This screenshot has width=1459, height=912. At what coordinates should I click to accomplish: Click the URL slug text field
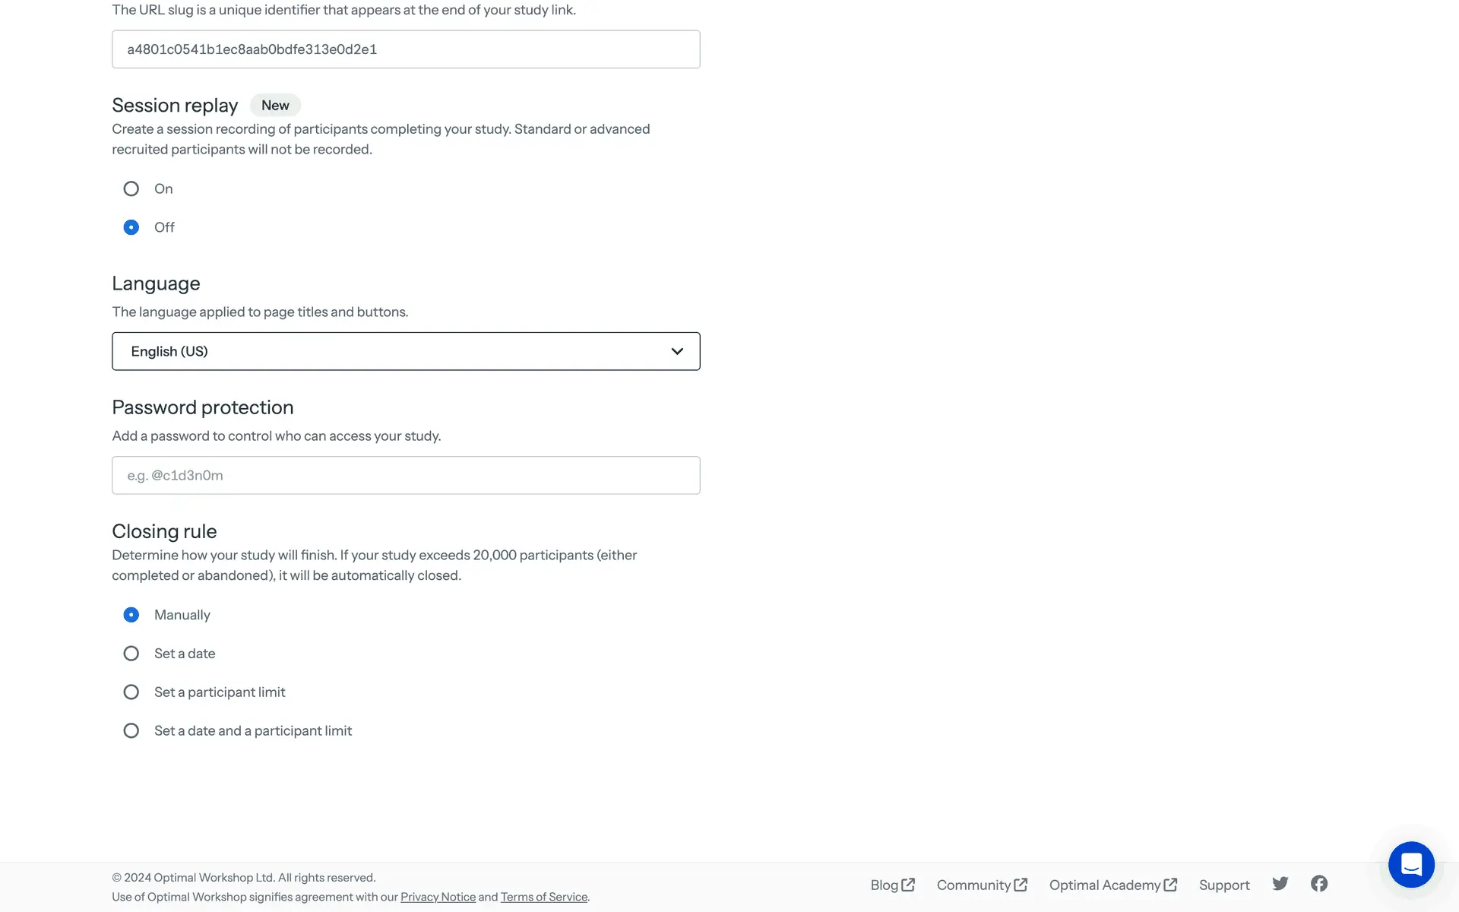[x=406, y=49]
